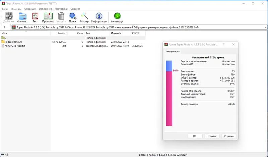The height and width of the screenshot is (157, 268).
Task: Click the help question mark in the dialog title
Action: pyautogui.click(x=224, y=44)
